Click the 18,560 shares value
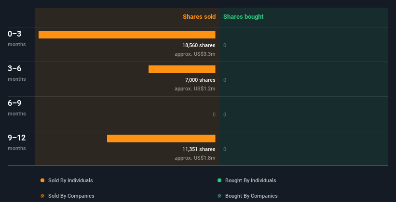This screenshot has height=202, width=396. [x=199, y=45]
